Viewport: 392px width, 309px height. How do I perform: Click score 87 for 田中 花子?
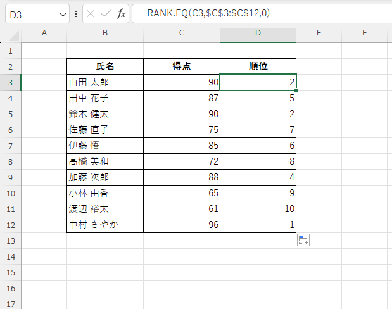[182, 98]
